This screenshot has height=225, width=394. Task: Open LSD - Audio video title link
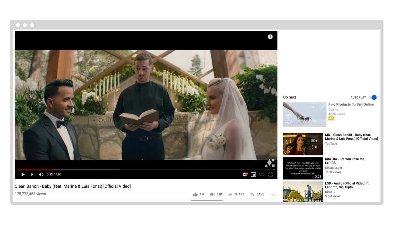click(347, 185)
